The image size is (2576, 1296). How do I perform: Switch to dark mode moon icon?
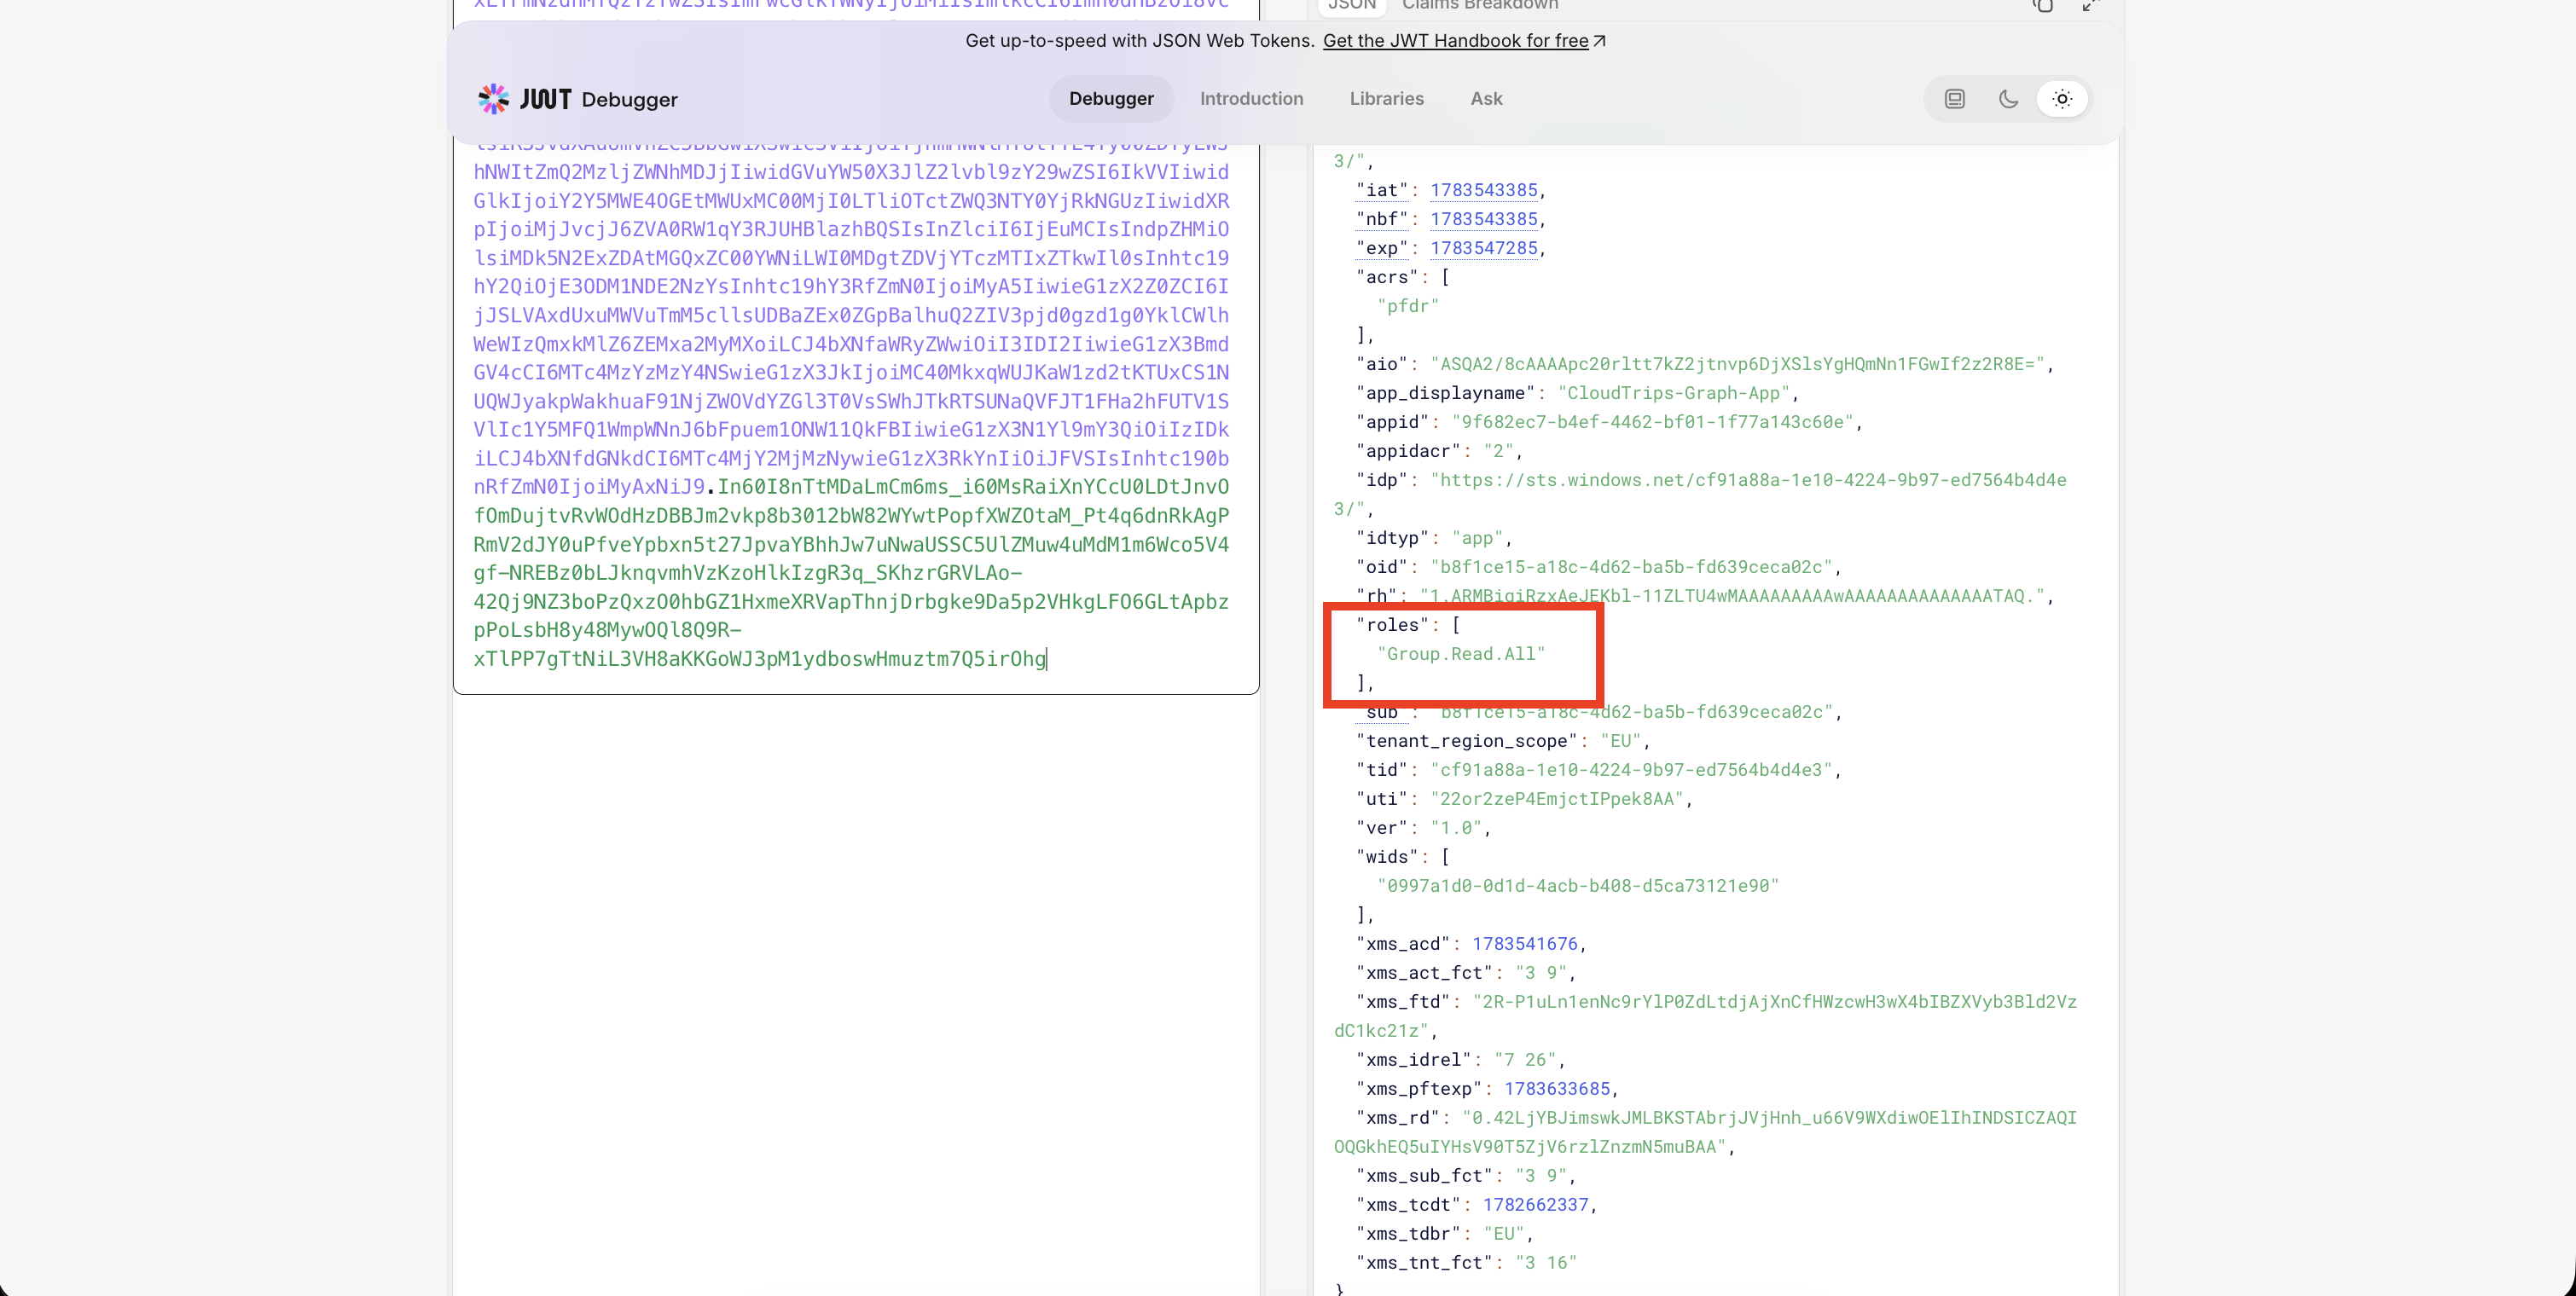click(x=2008, y=99)
